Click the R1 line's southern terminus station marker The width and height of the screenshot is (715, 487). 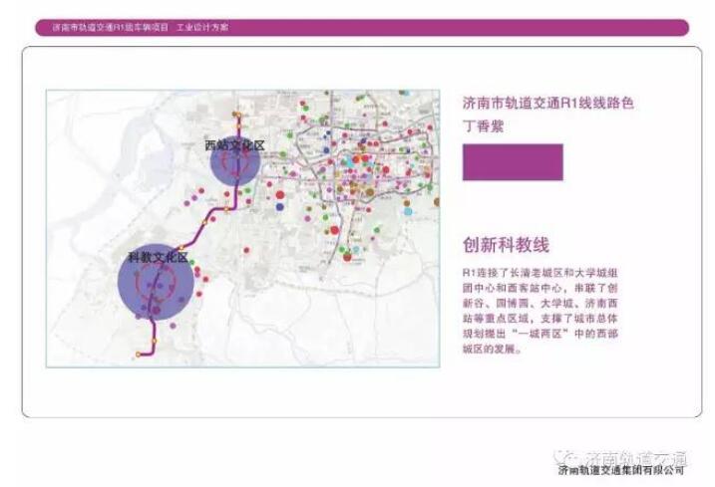139,354
